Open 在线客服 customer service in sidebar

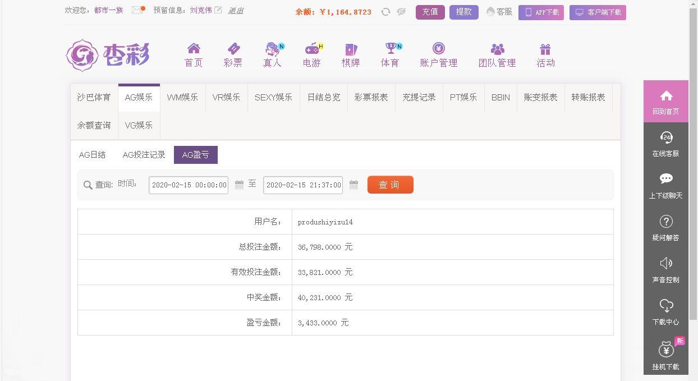pyautogui.click(x=665, y=144)
